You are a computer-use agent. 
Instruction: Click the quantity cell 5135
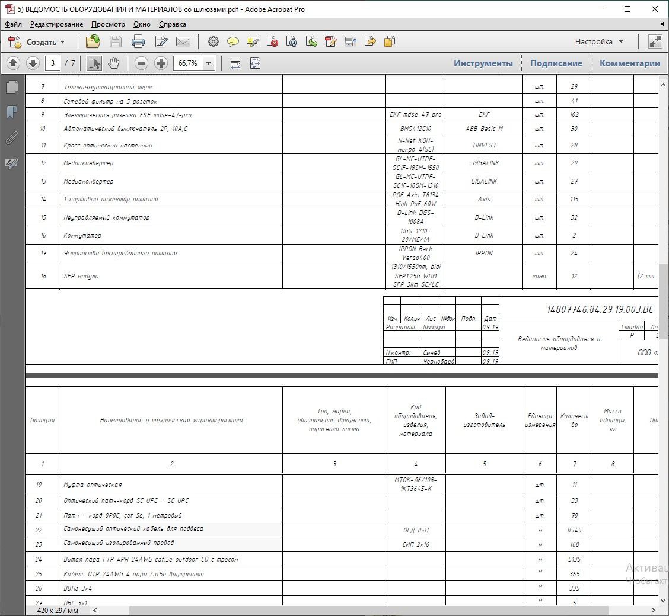click(x=574, y=559)
